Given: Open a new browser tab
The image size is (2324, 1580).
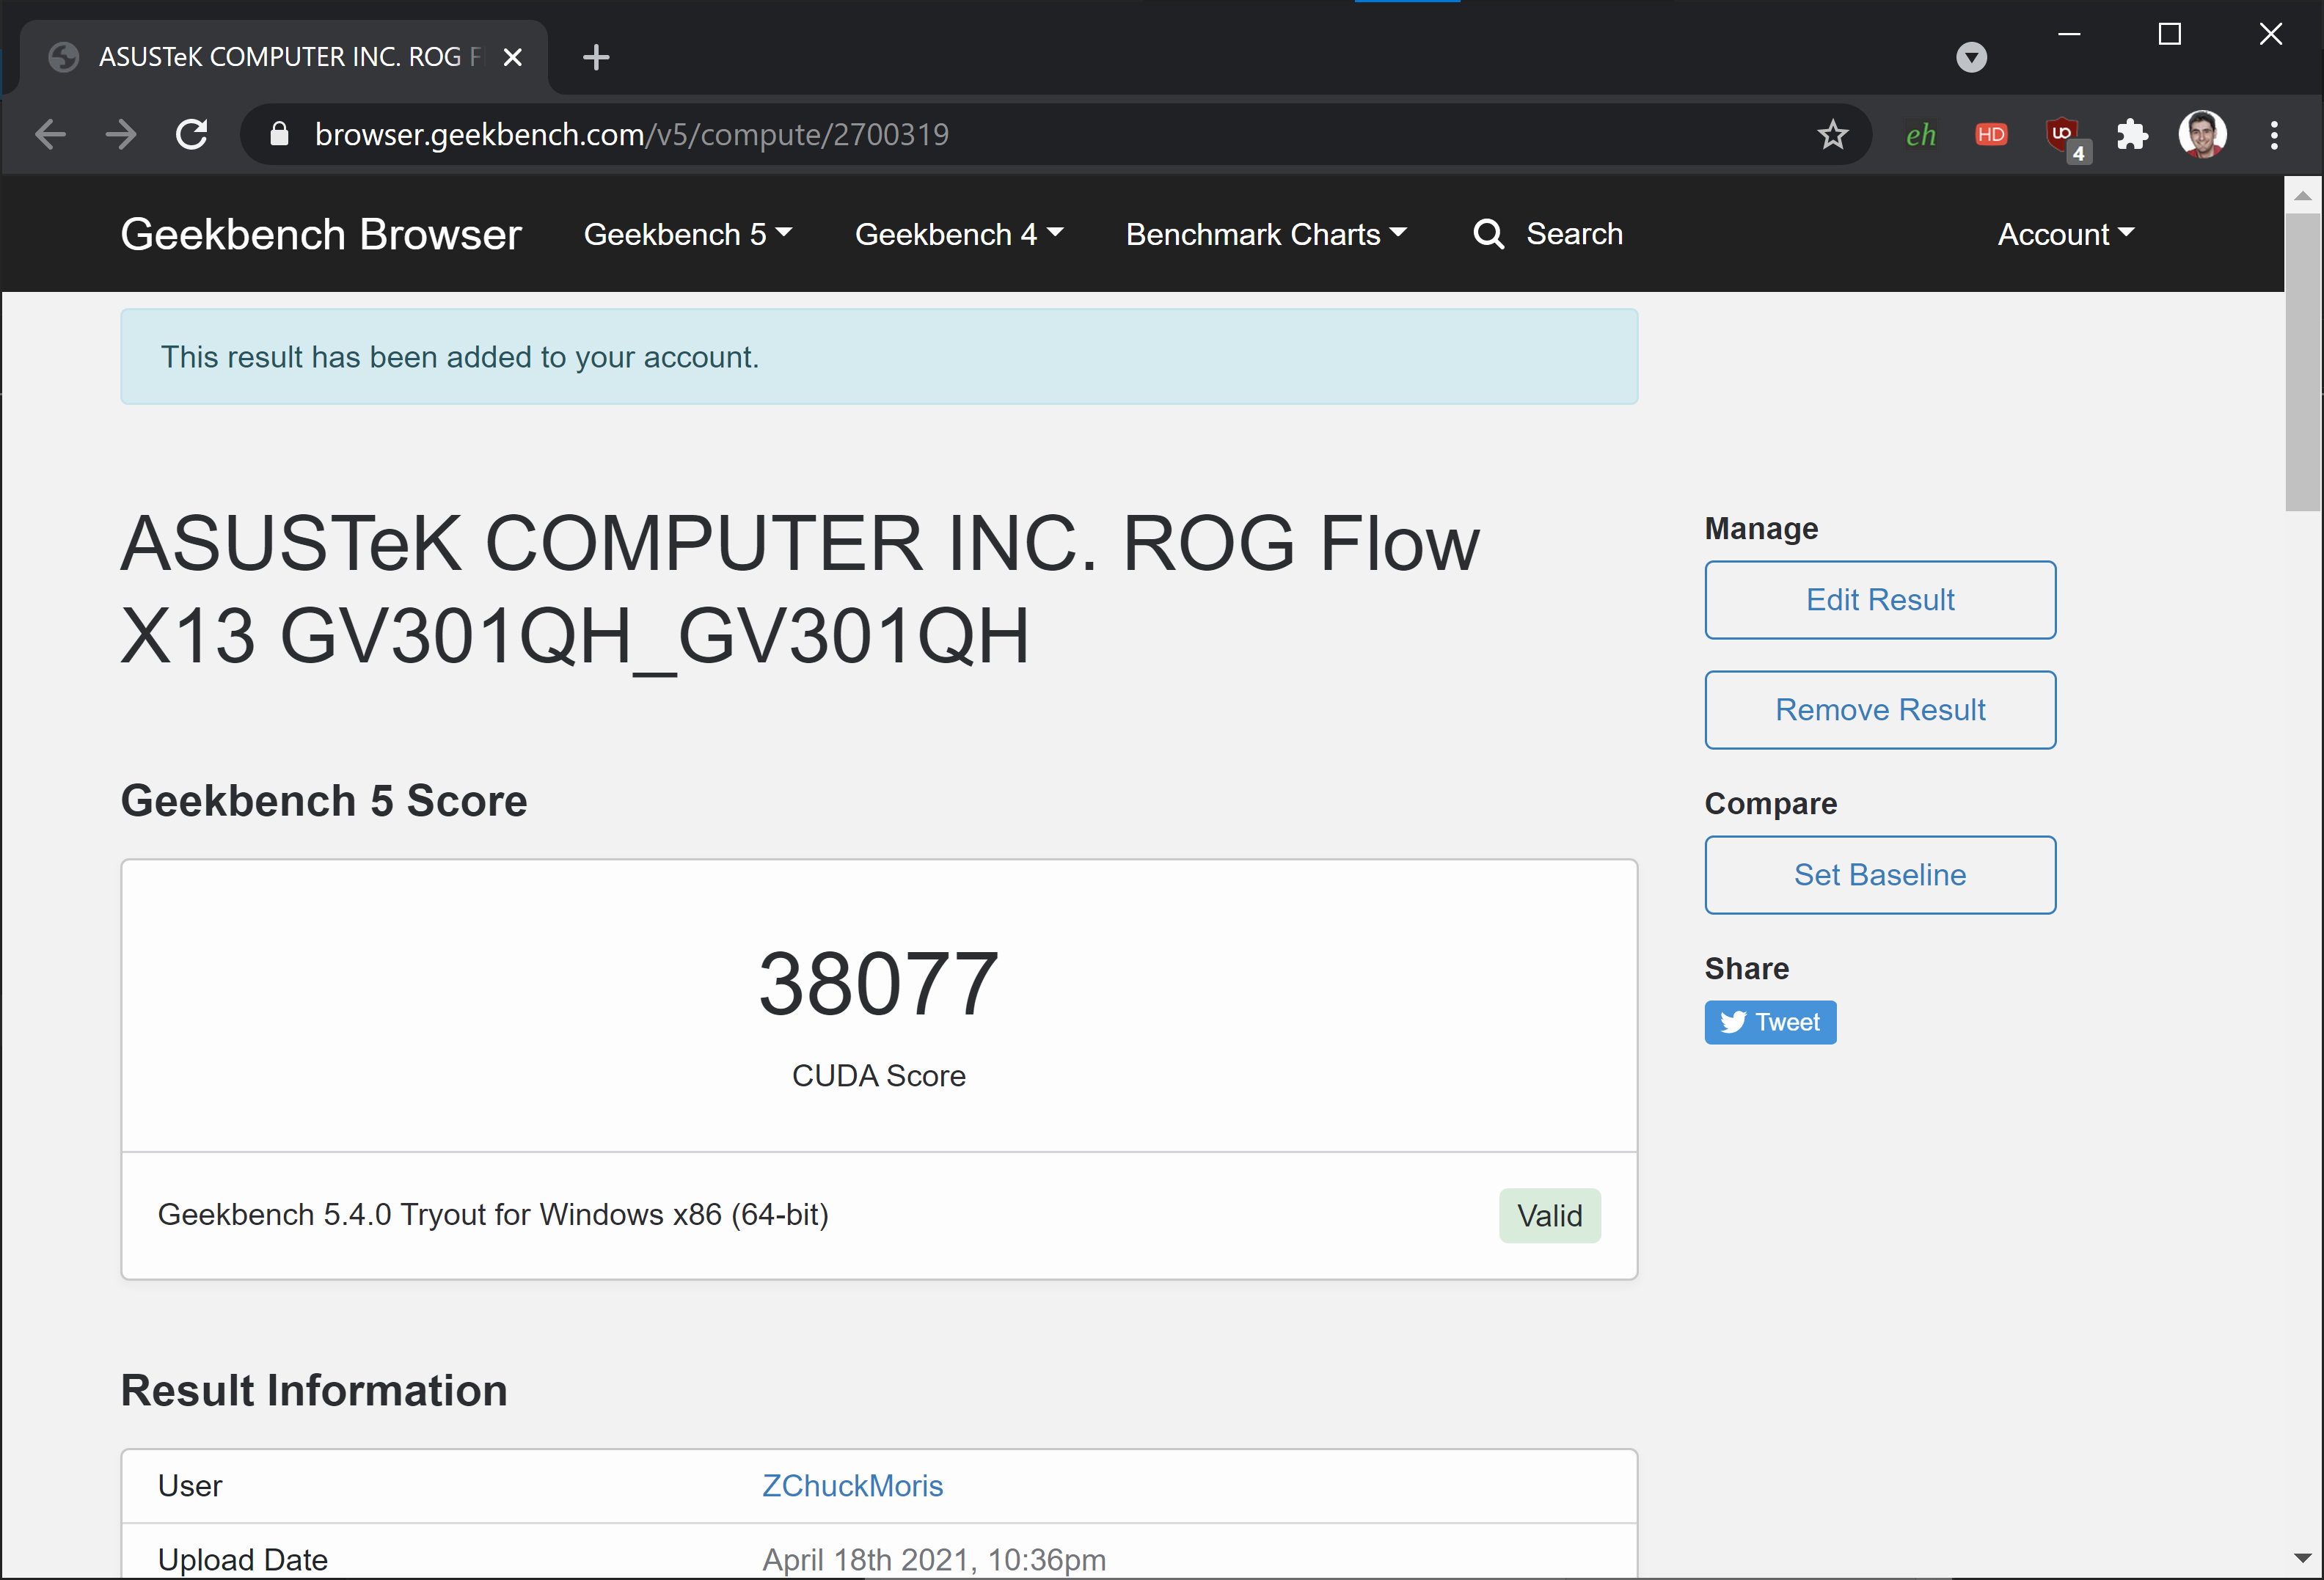Looking at the screenshot, I should click(x=596, y=57).
